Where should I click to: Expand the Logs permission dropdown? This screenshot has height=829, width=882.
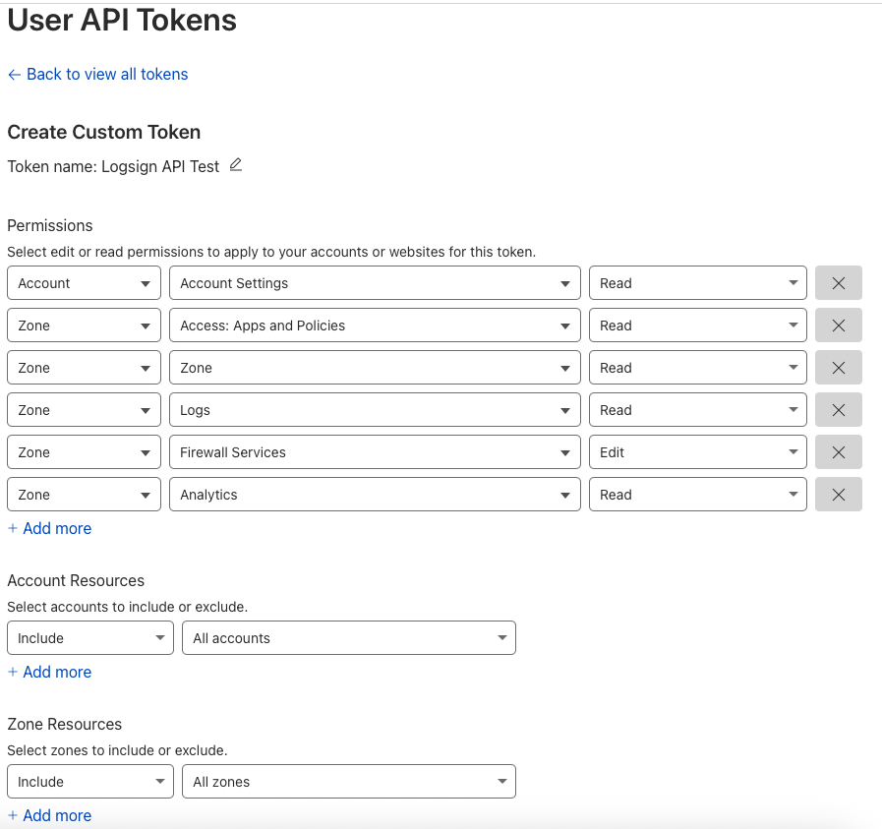click(x=375, y=409)
